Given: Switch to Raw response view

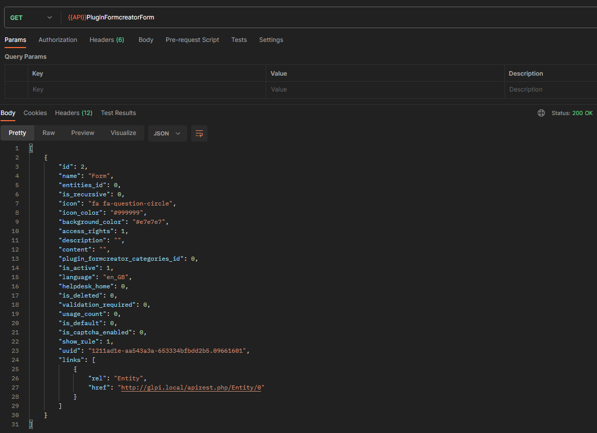Looking at the screenshot, I should click(x=49, y=132).
